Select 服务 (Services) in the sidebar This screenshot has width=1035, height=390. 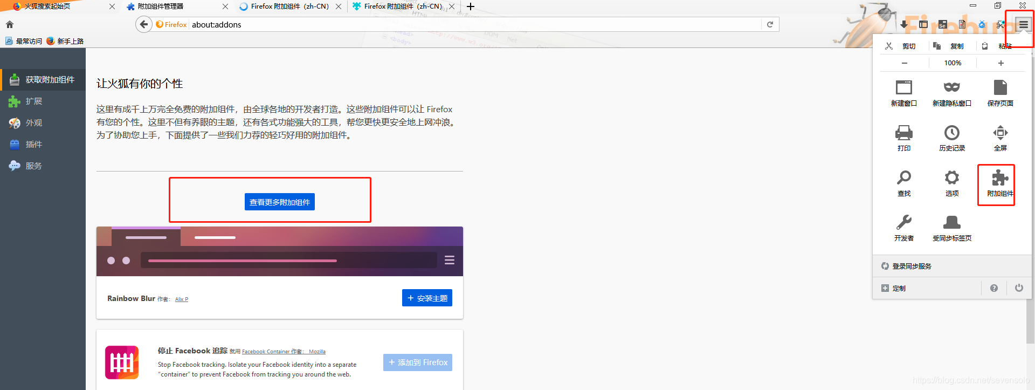point(43,166)
